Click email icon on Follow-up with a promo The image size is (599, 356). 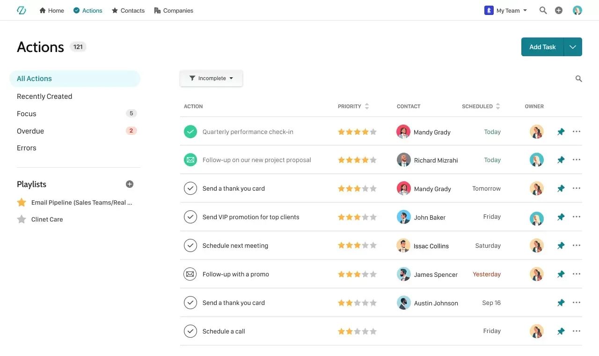pyautogui.click(x=190, y=274)
